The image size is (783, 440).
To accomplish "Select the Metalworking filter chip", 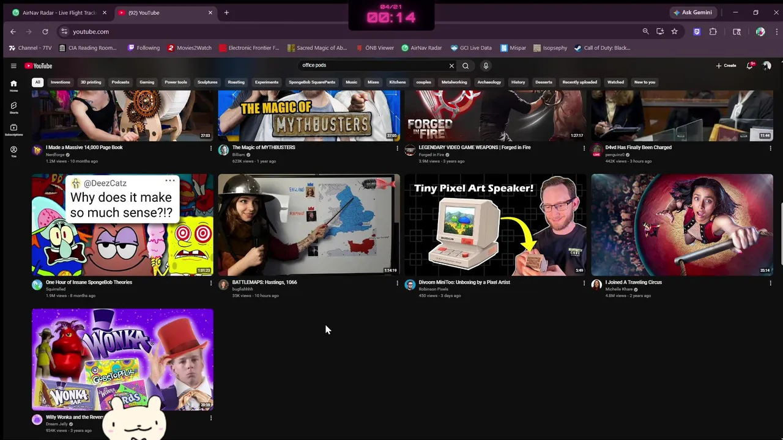I will click(455, 82).
